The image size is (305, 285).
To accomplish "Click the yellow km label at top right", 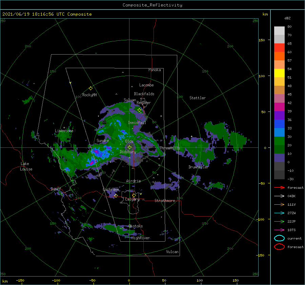I will point(265,14).
